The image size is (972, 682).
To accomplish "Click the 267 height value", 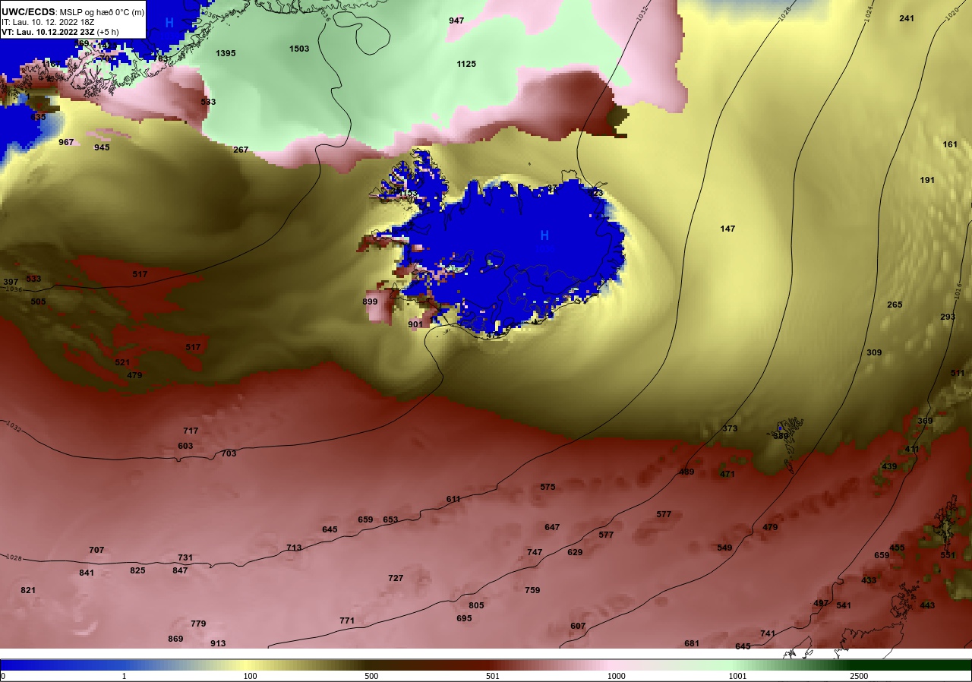I will [x=241, y=150].
